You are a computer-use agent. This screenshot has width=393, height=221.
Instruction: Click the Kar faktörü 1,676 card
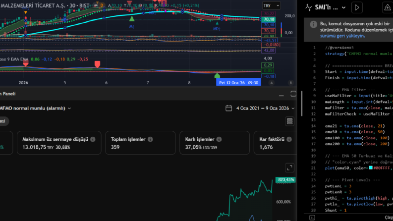pos(275,143)
